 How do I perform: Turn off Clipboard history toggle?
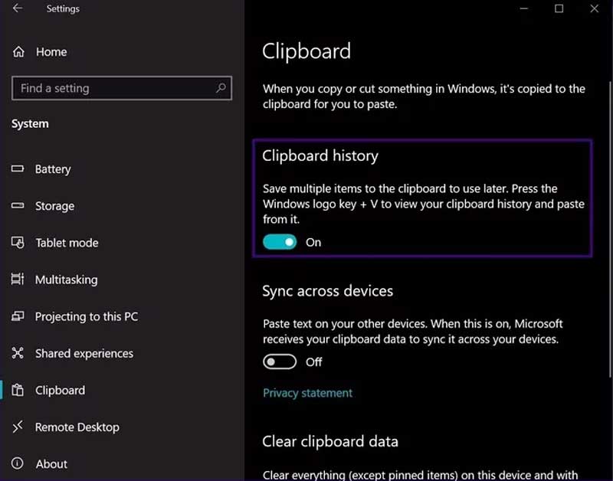280,242
